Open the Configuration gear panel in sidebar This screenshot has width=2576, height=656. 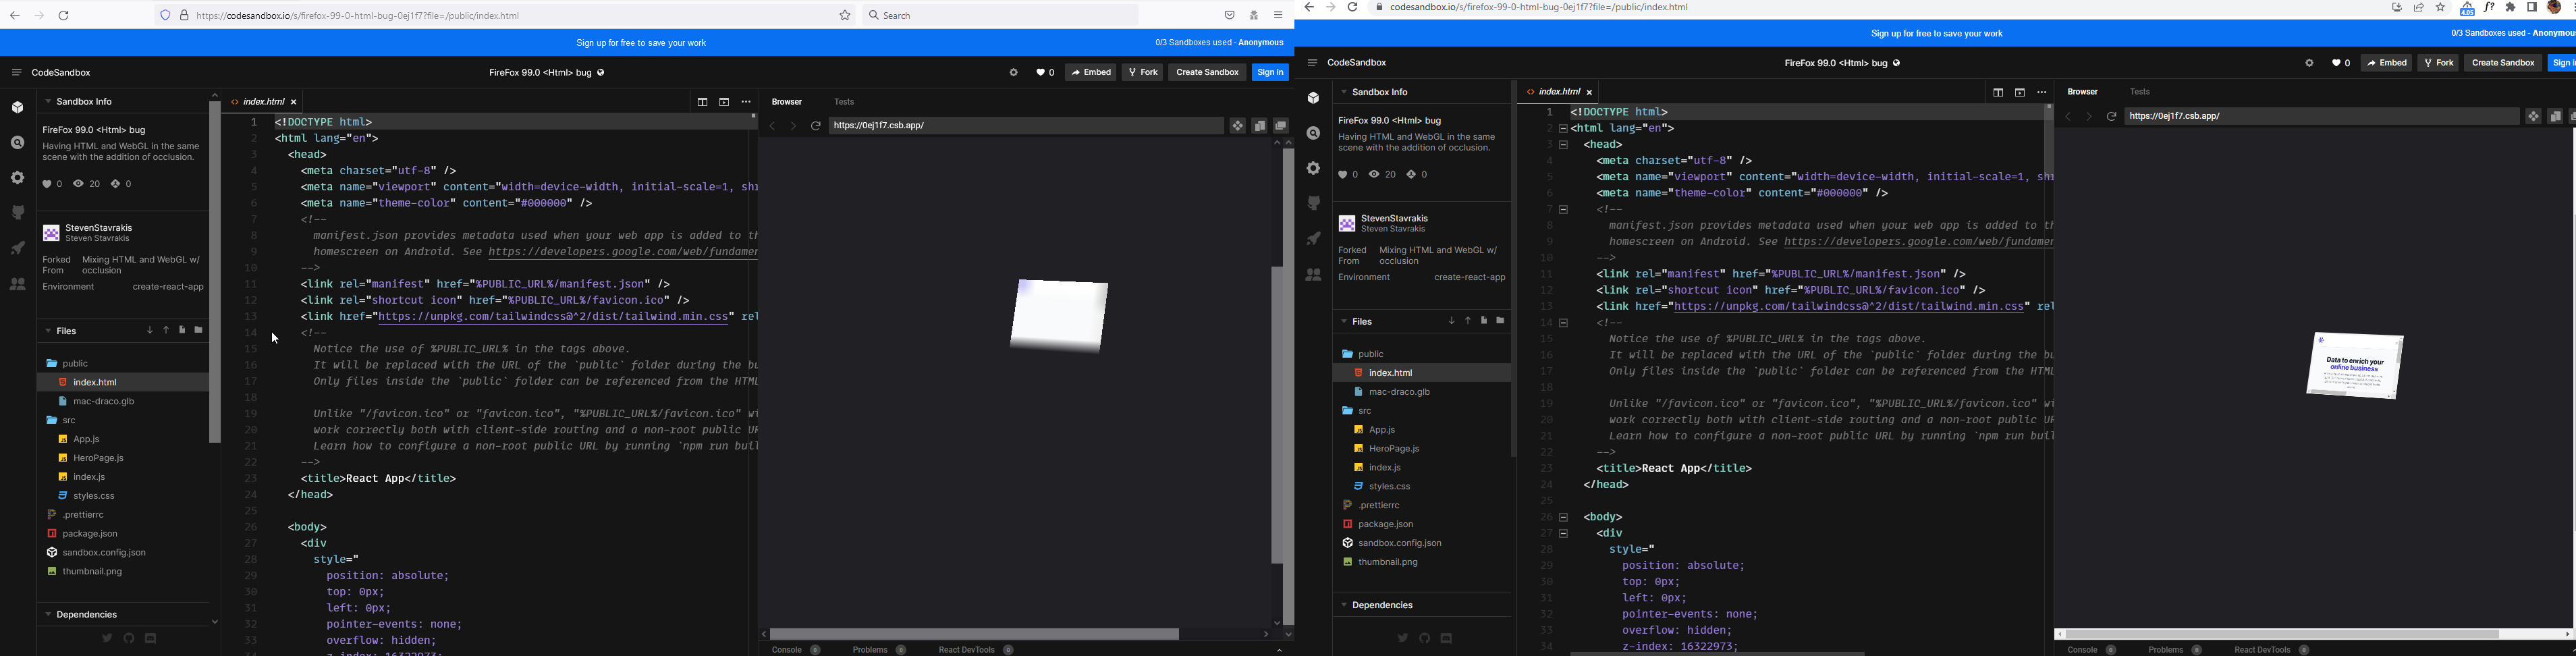click(17, 178)
